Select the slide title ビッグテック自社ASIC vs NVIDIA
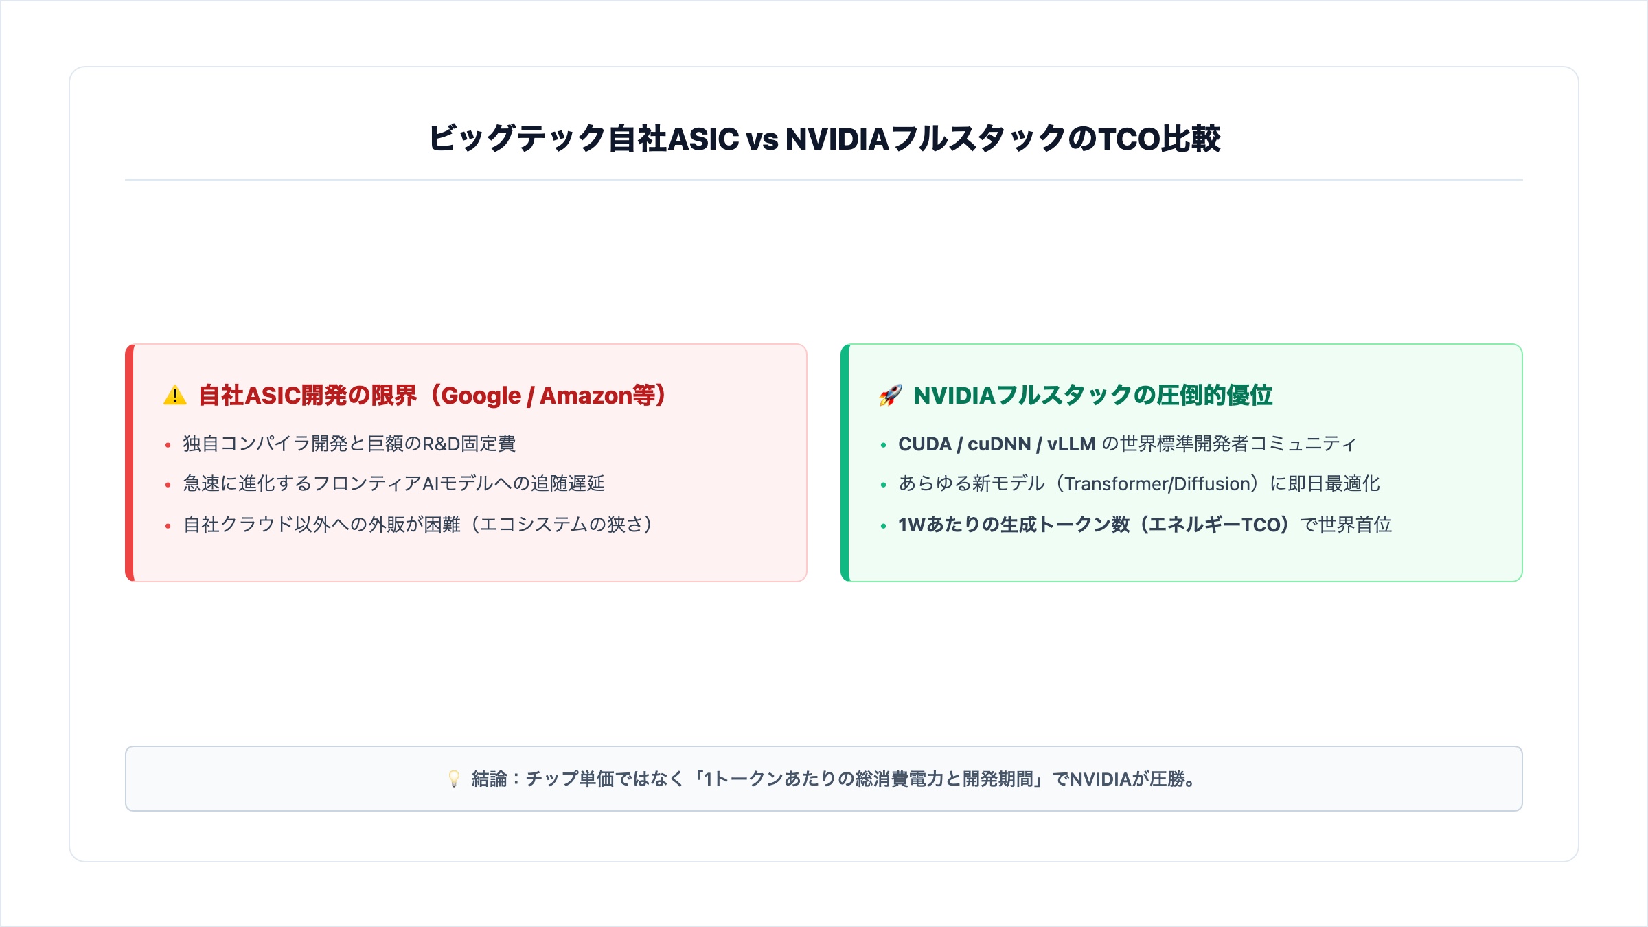Viewport: 1648px width, 927px height. coord(824,139)
